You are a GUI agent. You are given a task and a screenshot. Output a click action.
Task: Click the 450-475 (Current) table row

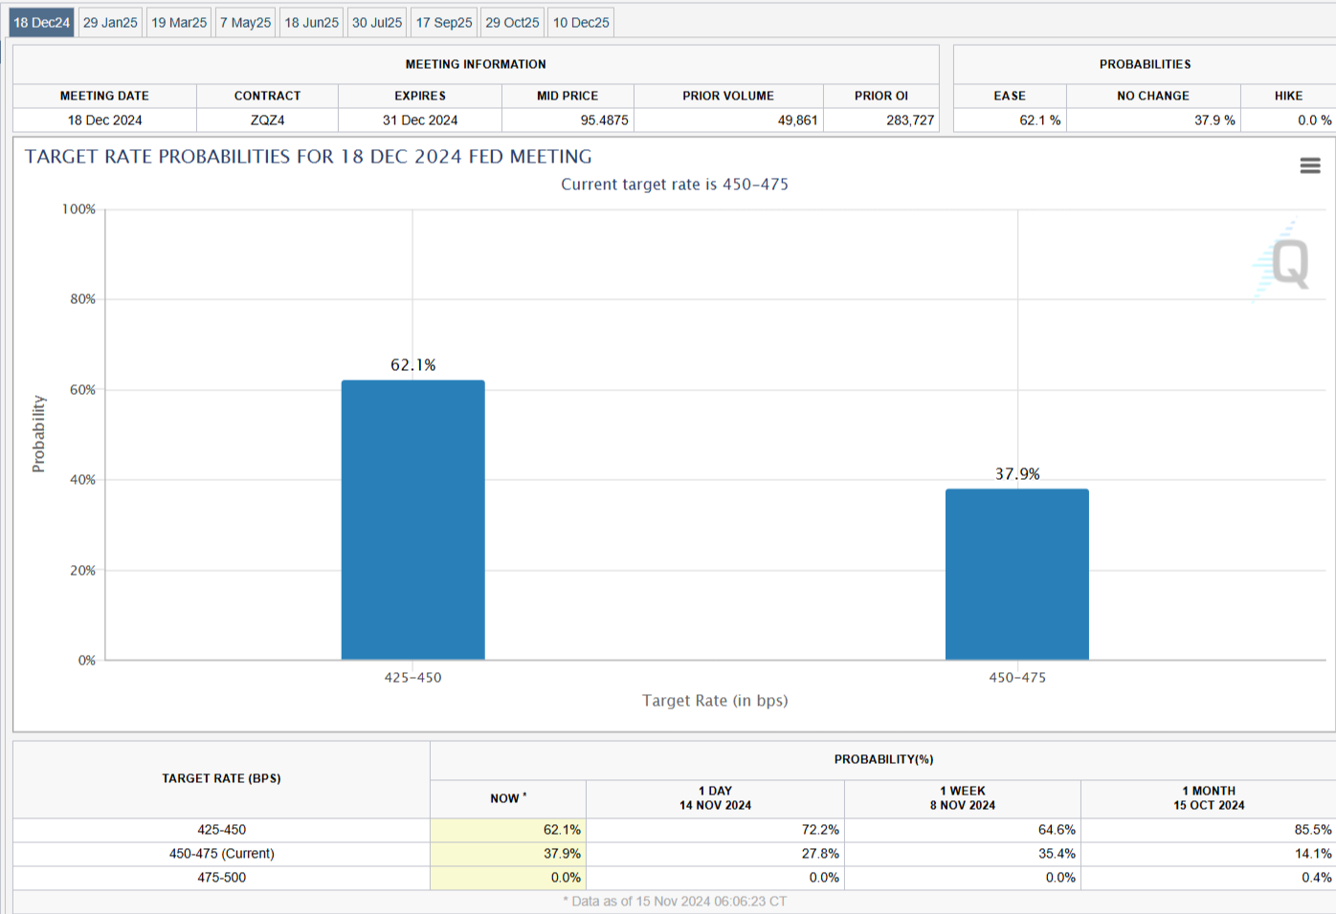222,853
